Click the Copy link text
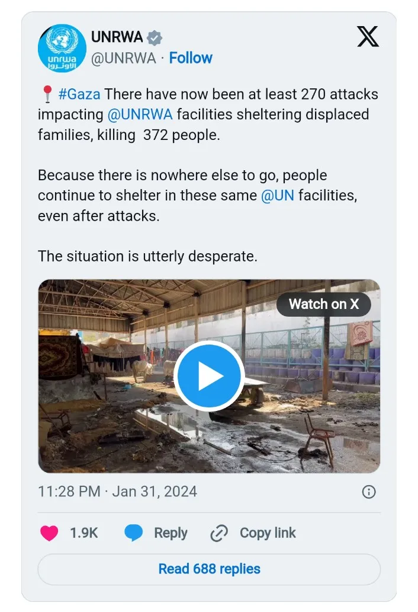 [x=268, y=533]
